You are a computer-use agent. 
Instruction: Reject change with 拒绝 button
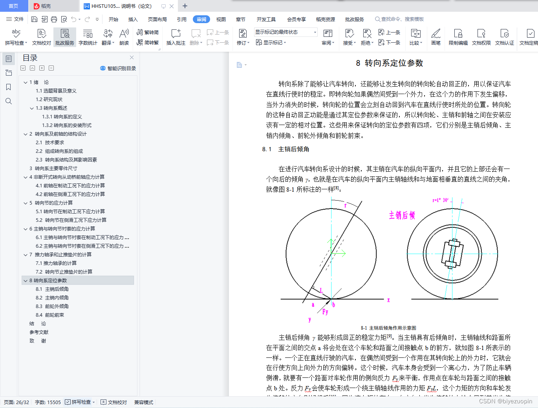tap(367, 37)
